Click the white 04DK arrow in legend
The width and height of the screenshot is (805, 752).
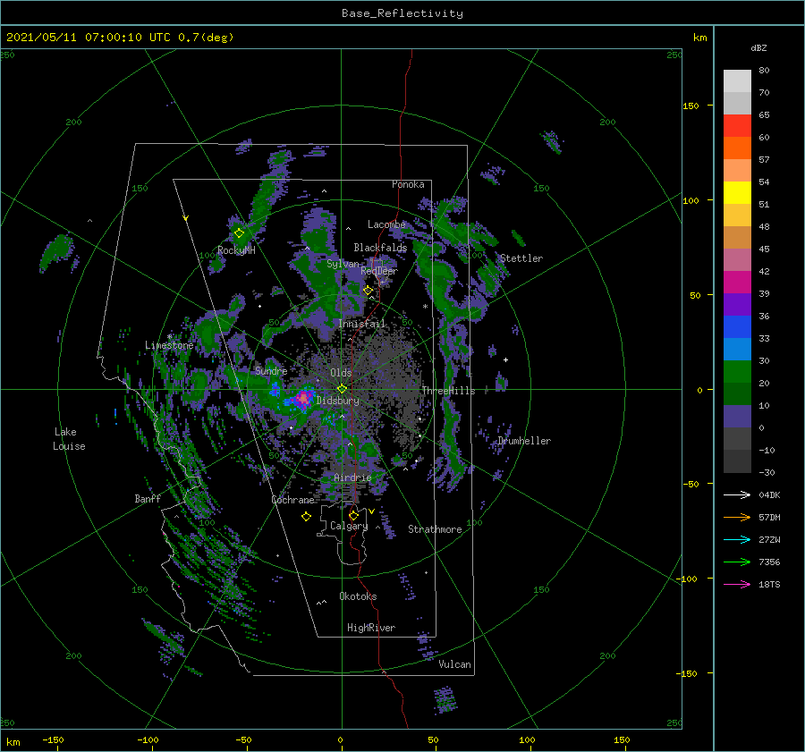click(737, 494)
